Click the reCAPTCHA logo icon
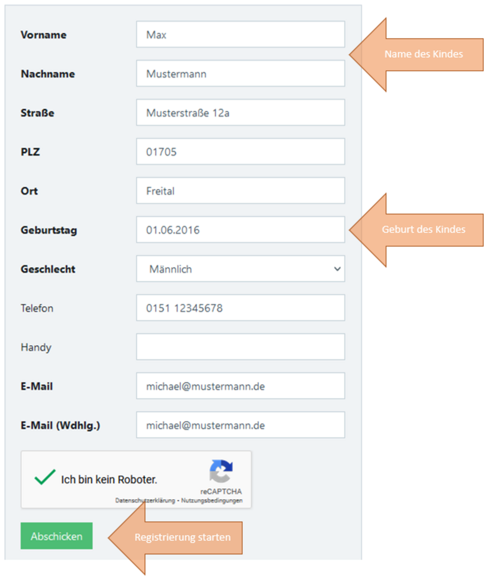The height and width of the screenshot is (582, 489). pyautogui.click(x=221, y=471)
